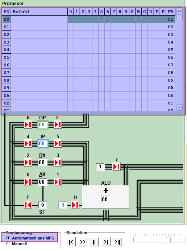Click gate 6 icon left of OP register
Image resolution: width=187 pixels, height=250 pixels.
[28, 125]
